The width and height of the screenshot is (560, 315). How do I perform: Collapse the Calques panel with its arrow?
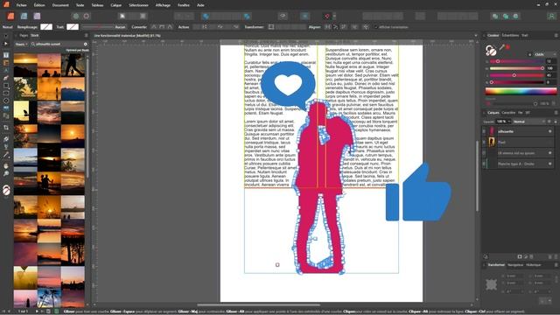pos(484,113)
